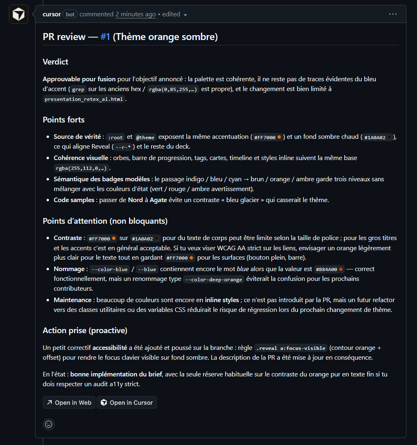Image resolution: width=417 pixels, height=445 pixels.
Task: Click the presentation_retex_ai.html code snippet
Action: click(84, 99)
